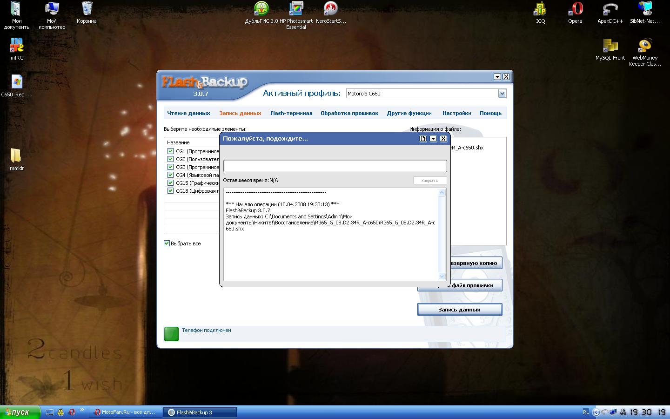
Task: Click the Show Desktop quick launch icon
Action: [50, 412]
